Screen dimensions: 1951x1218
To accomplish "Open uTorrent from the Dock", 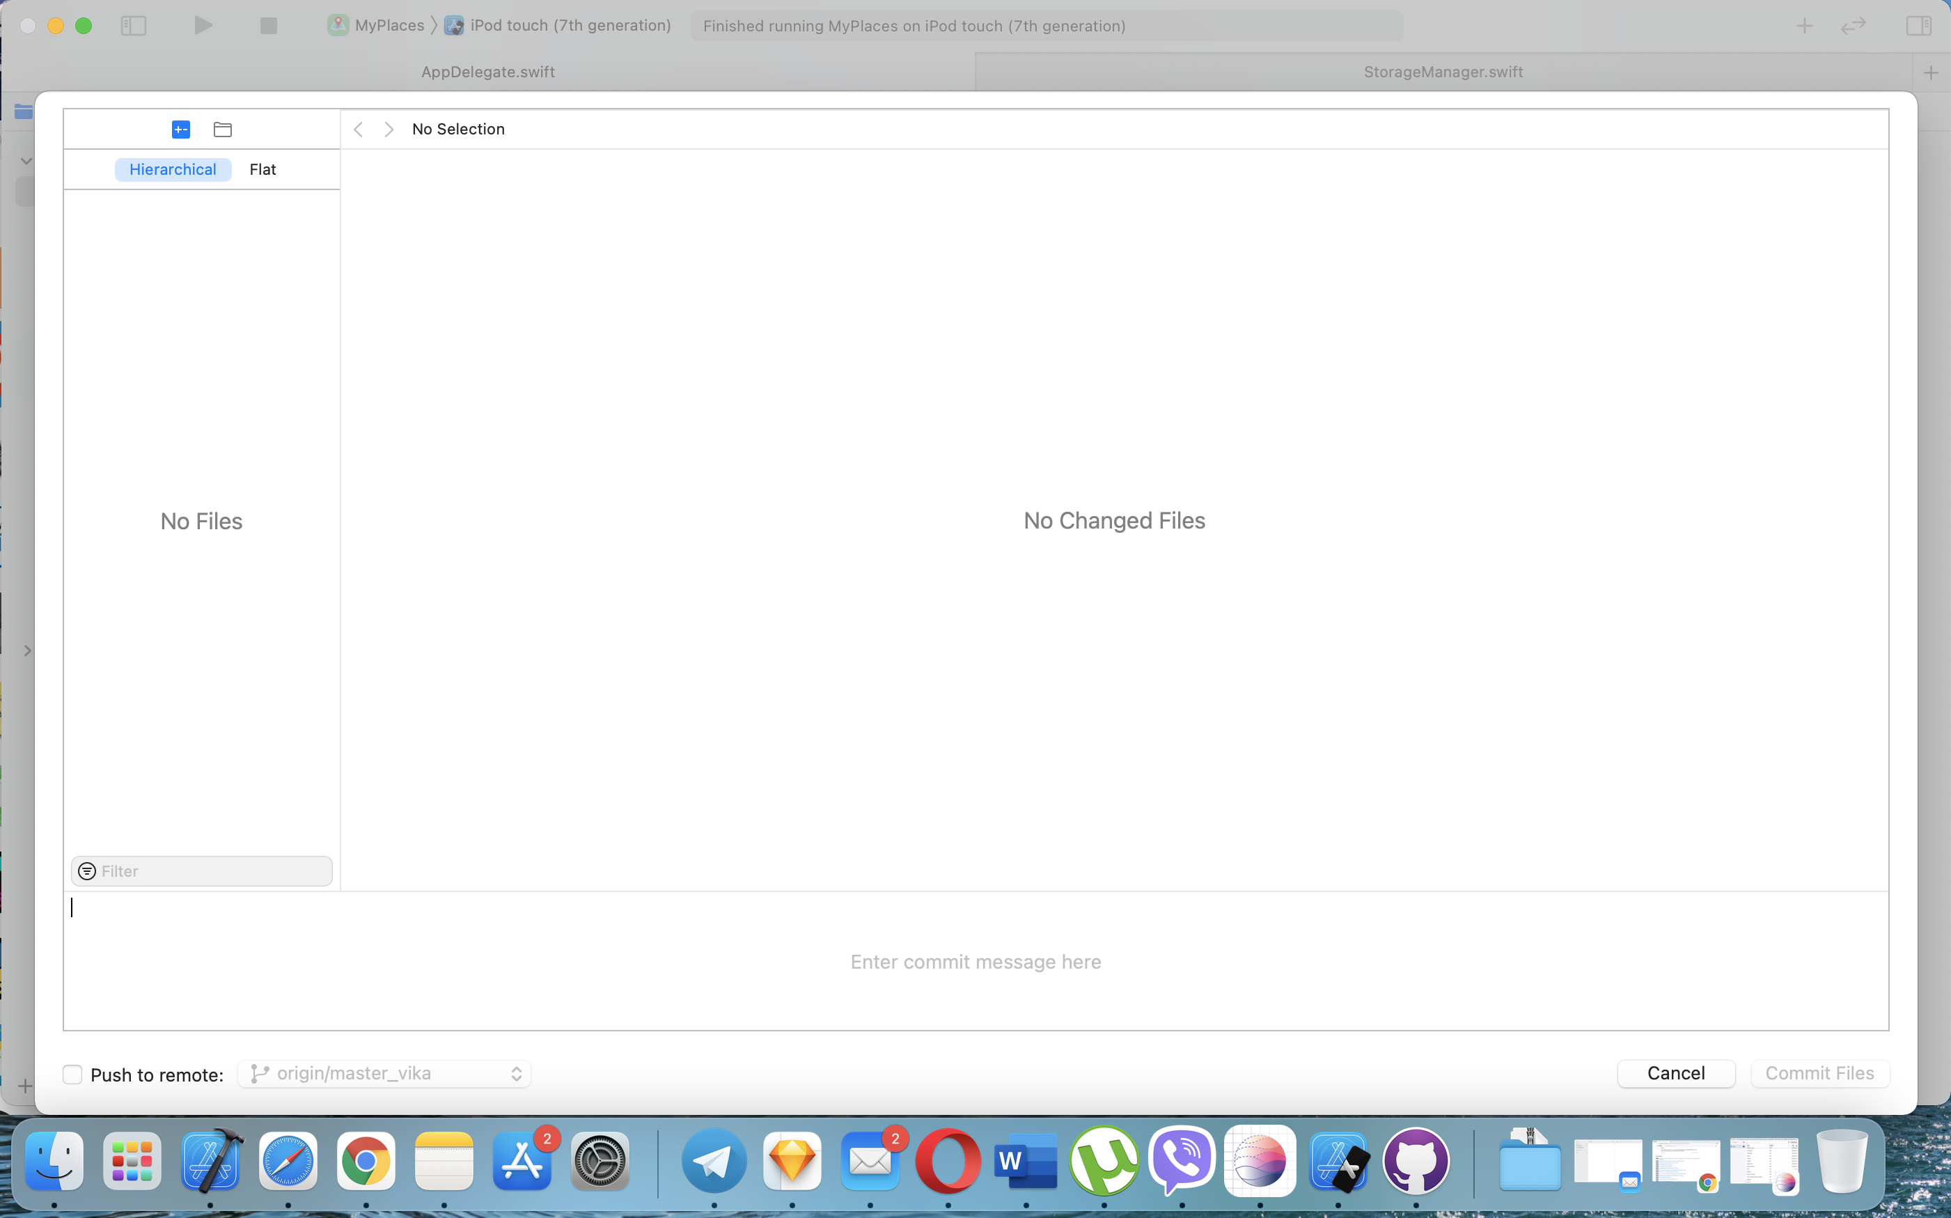I will (x=1104, y=1161).
